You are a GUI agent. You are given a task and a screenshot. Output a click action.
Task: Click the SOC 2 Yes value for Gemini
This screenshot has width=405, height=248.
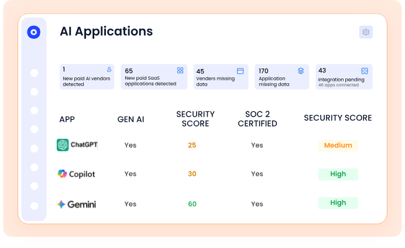(x=257, y=204)
